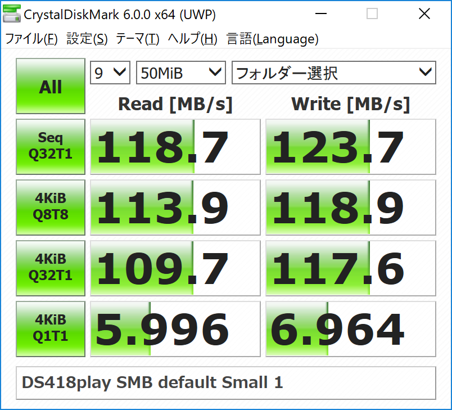The image size is (452, 410).
Task: Expand the 50MiB test size dropdown
Action: pos(180,73)
